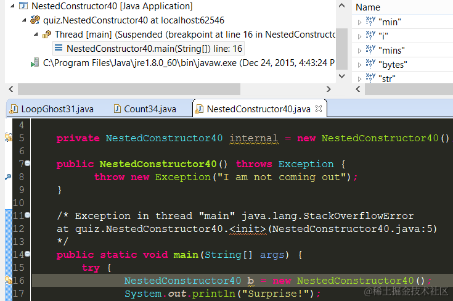Switch to the Count34.java tab
The image size is (453, 301).
pos(145,109)
